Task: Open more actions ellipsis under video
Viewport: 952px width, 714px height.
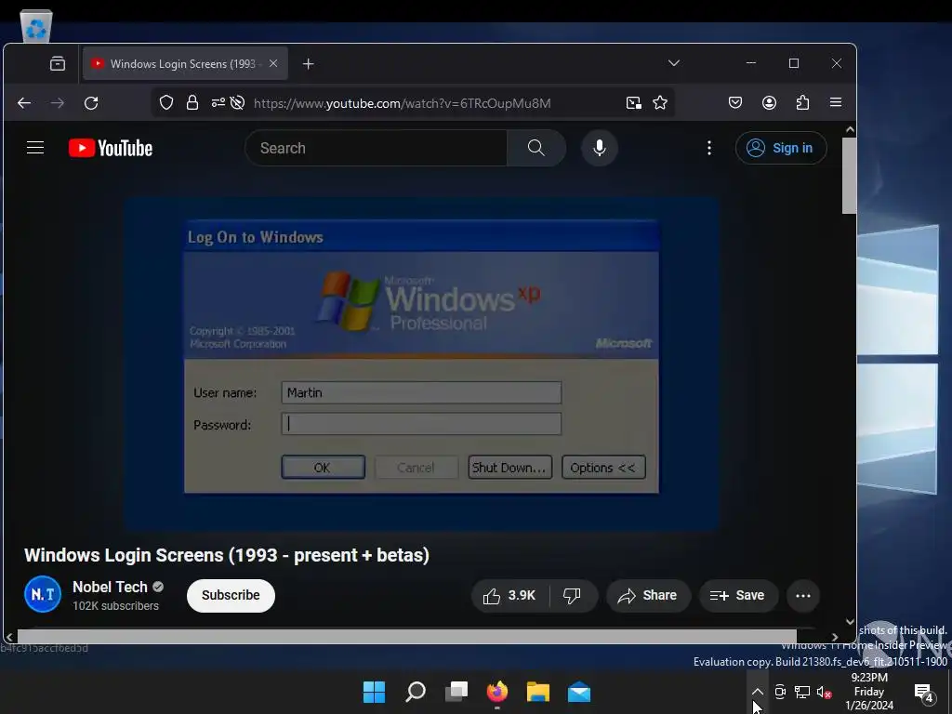Action: (803, 596)
